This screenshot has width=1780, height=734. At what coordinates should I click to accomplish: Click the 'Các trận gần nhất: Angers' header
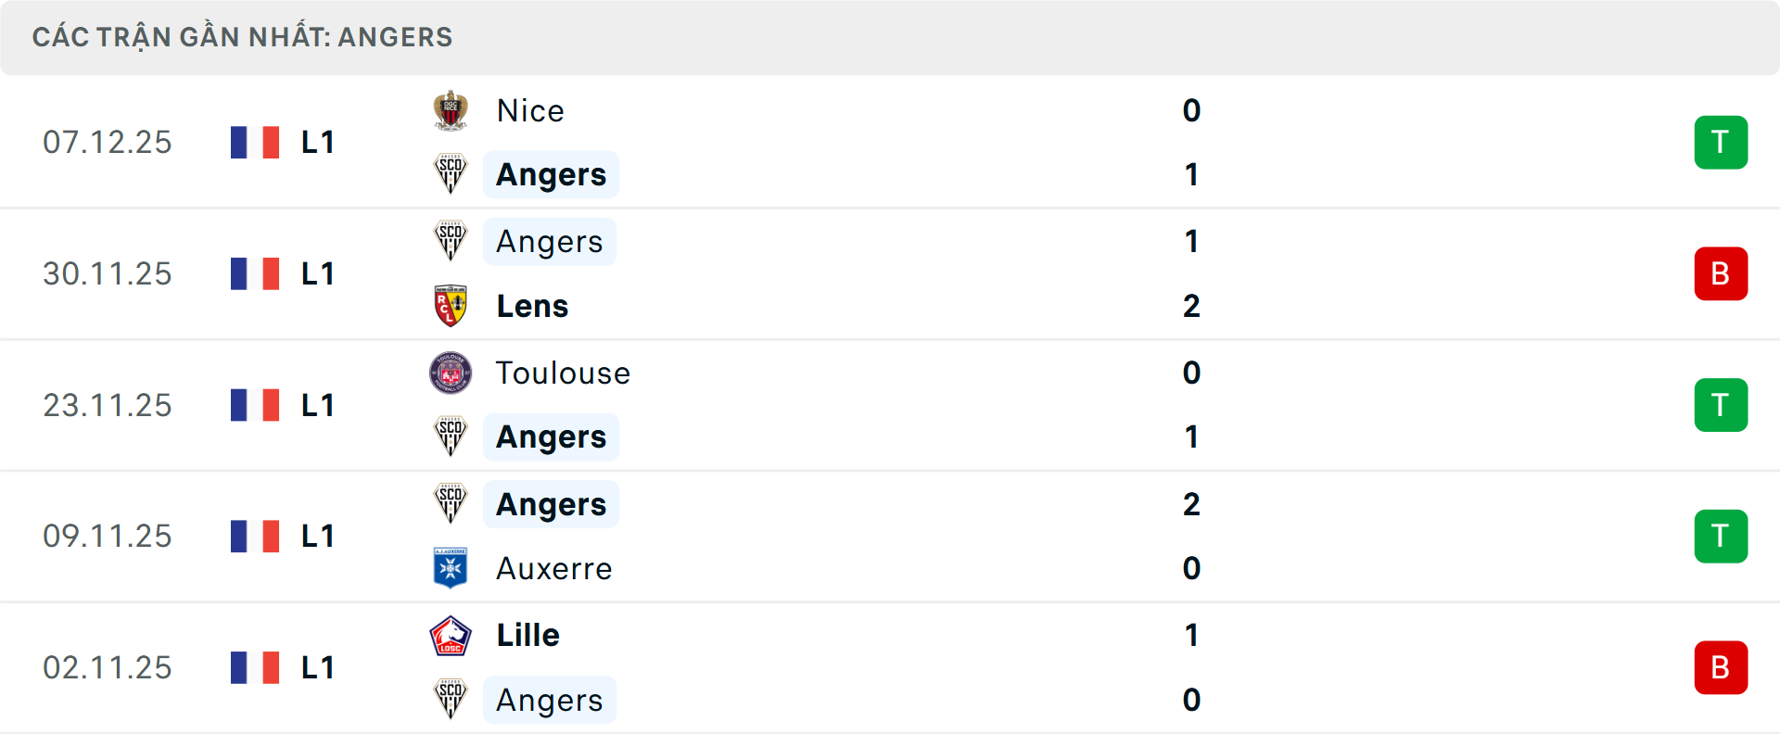pos(243,37)
